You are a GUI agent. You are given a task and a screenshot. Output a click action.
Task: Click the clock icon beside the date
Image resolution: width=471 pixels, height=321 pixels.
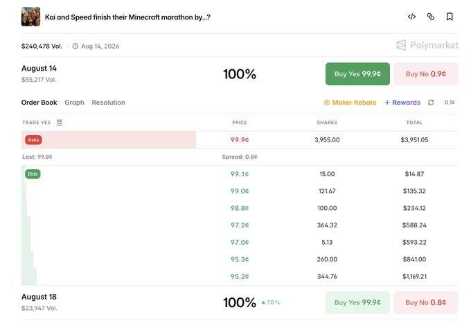coord(75,46)
